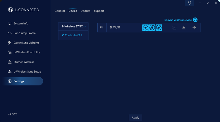
Task: Click the move arrows icon for SL W_G1
Action: point(194,28)
